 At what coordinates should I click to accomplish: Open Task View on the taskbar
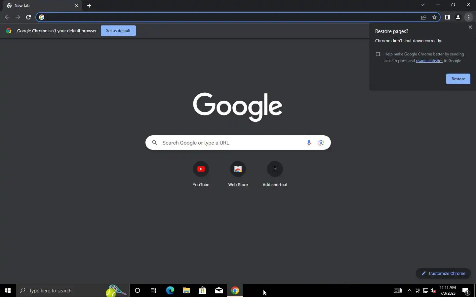[153, 290]
